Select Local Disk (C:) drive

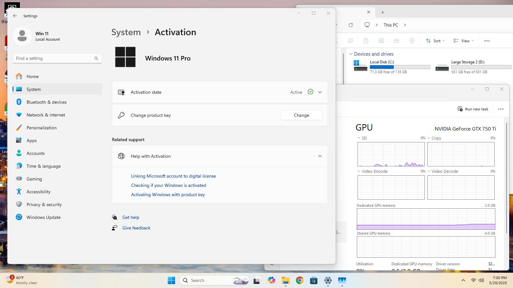(391, 68)
